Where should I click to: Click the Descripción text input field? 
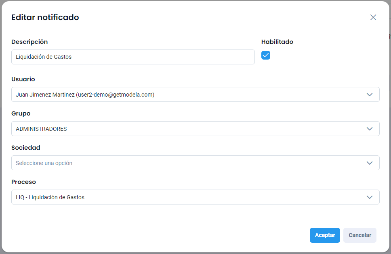133,57
